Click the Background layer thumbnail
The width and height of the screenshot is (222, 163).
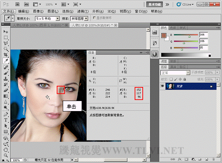(170, 86)
